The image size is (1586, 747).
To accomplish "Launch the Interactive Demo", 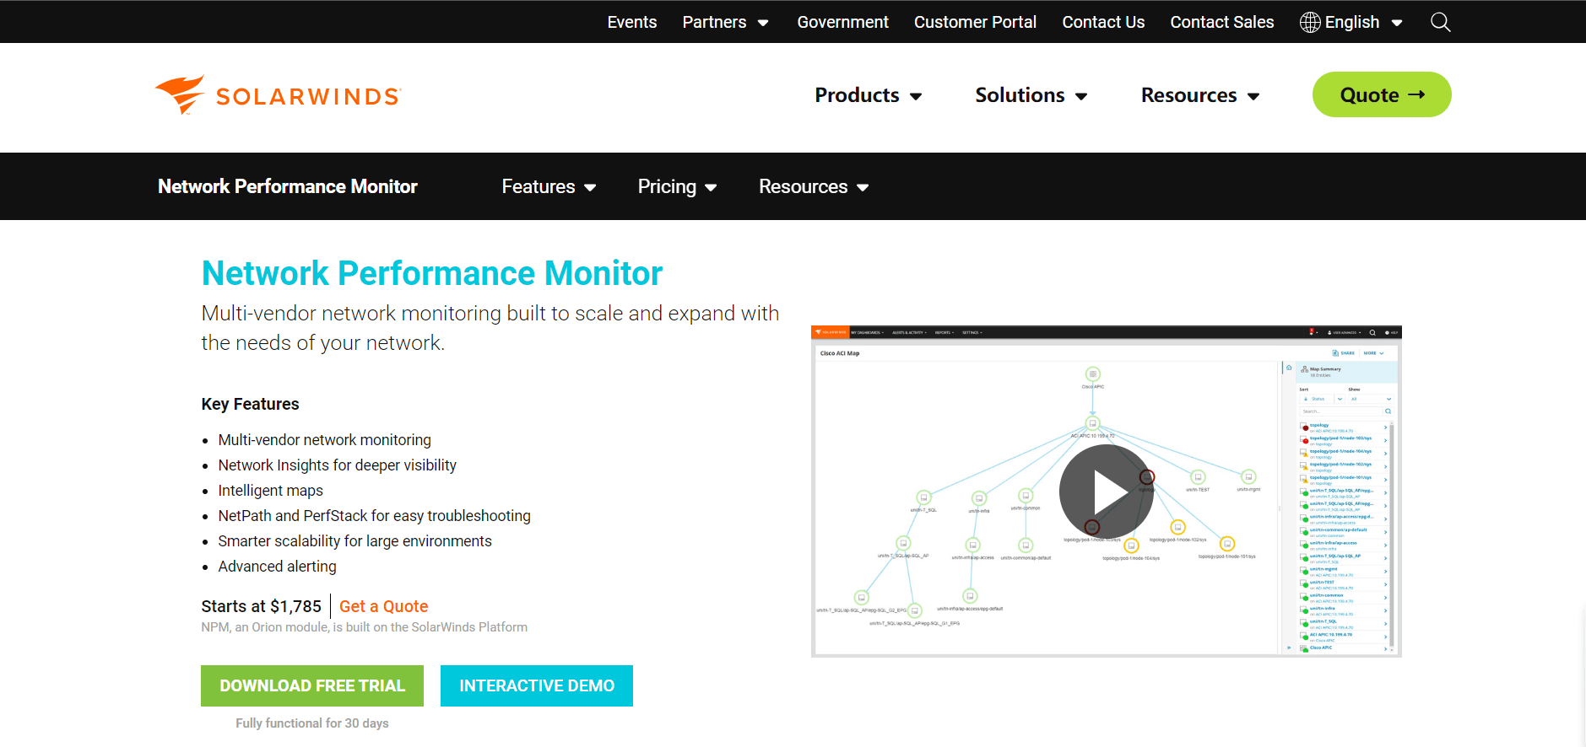I will pos(536,685).
